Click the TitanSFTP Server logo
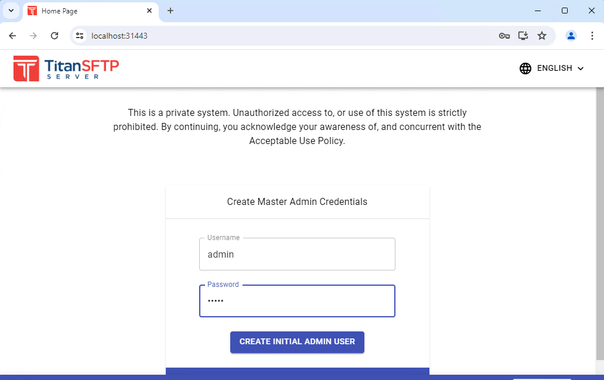The width and height of the screenshot is (604, 380). click(66, 69)
